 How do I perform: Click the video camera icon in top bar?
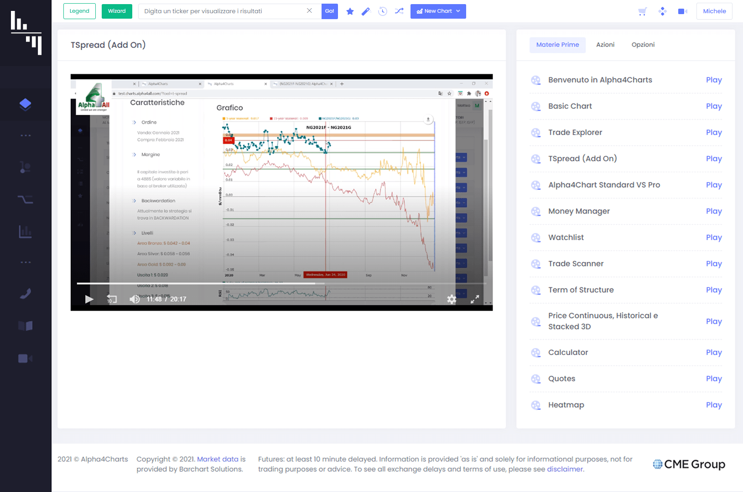682,11
